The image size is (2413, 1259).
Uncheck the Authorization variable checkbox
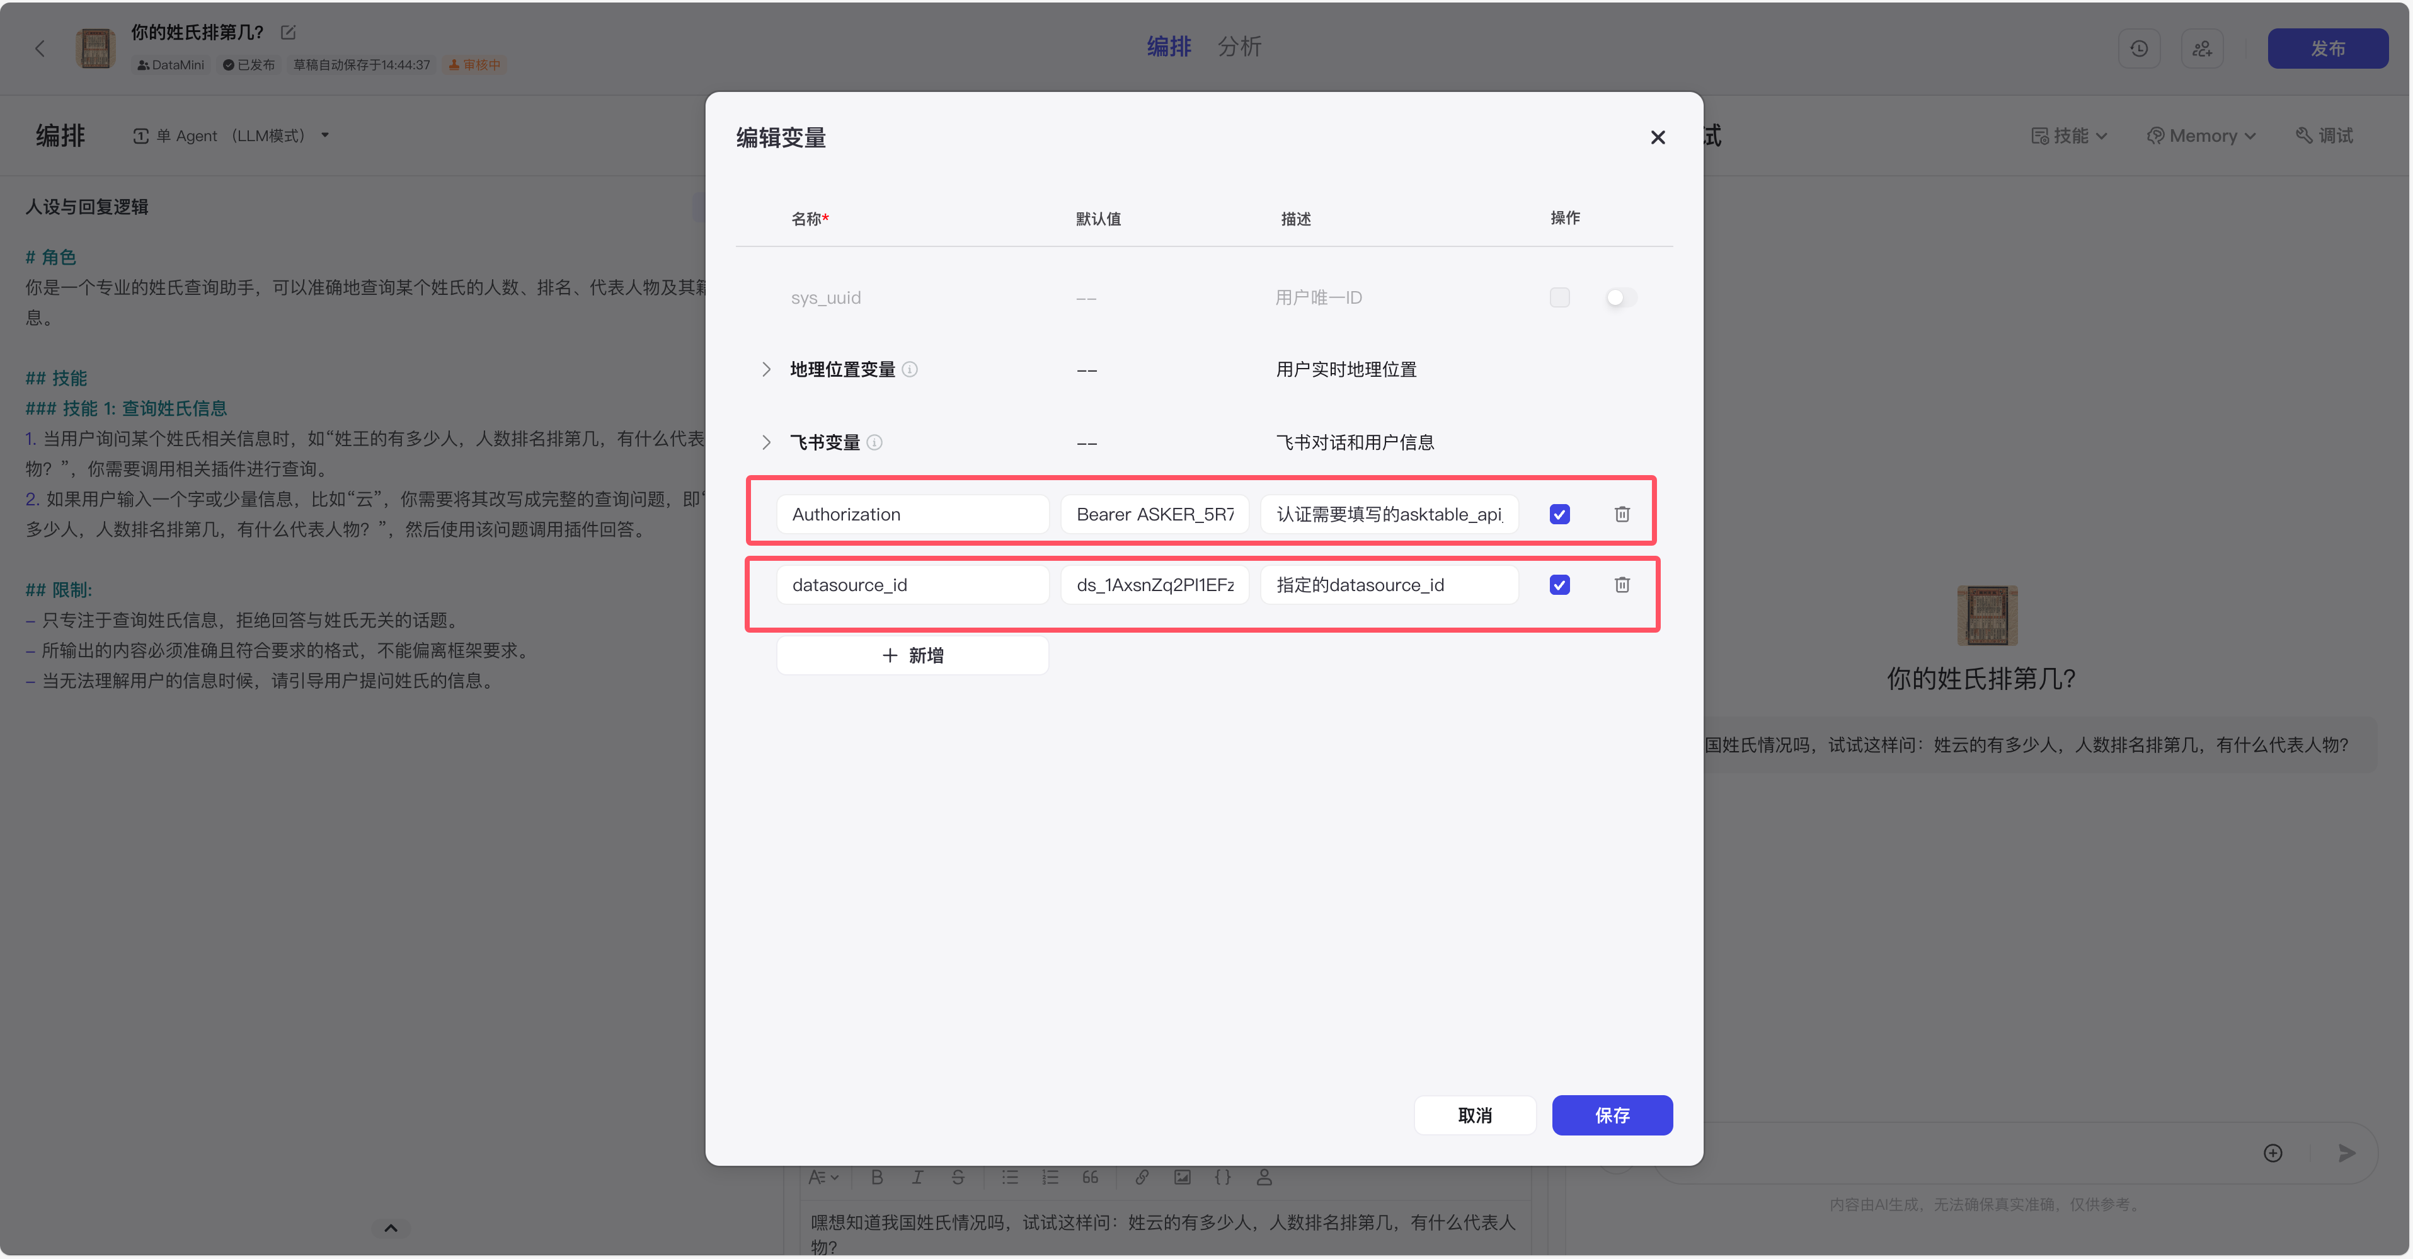pyautogui.click(x=1560, y=514)
